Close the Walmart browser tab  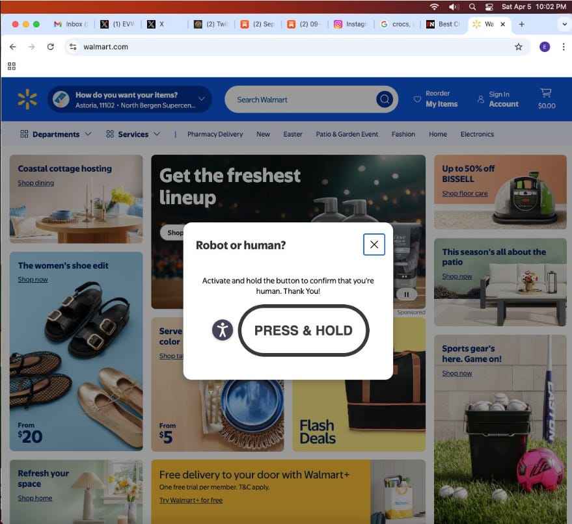[502, 24]
